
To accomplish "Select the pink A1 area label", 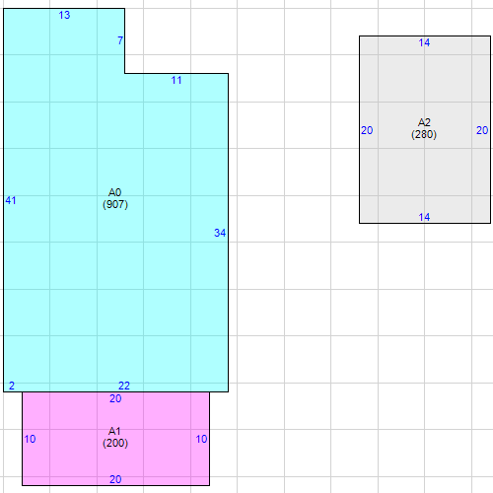I will click(x=114, y=431).
